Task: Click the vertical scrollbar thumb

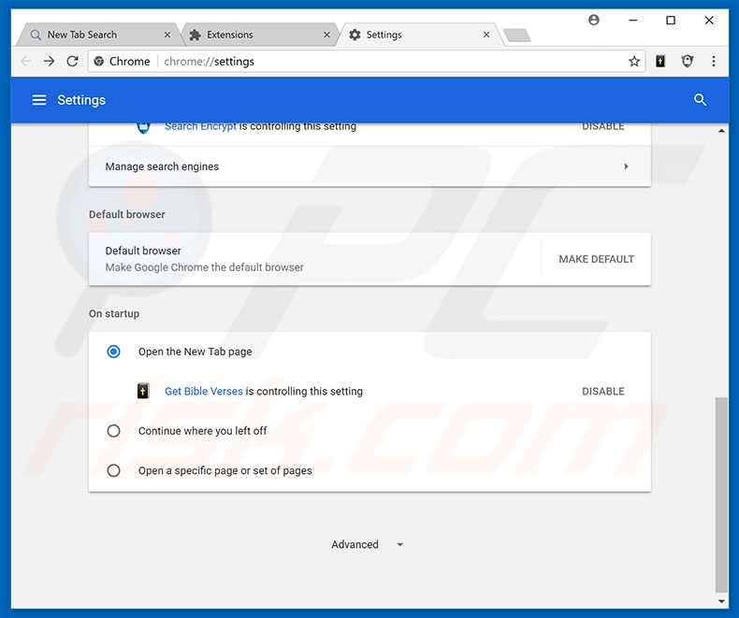Action: tap(721, 495)
